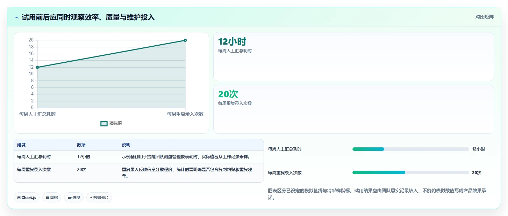Click the 说明 column header
Image resolution: width=508 pixels, height=216 pixels.
(x=126, y=145)
